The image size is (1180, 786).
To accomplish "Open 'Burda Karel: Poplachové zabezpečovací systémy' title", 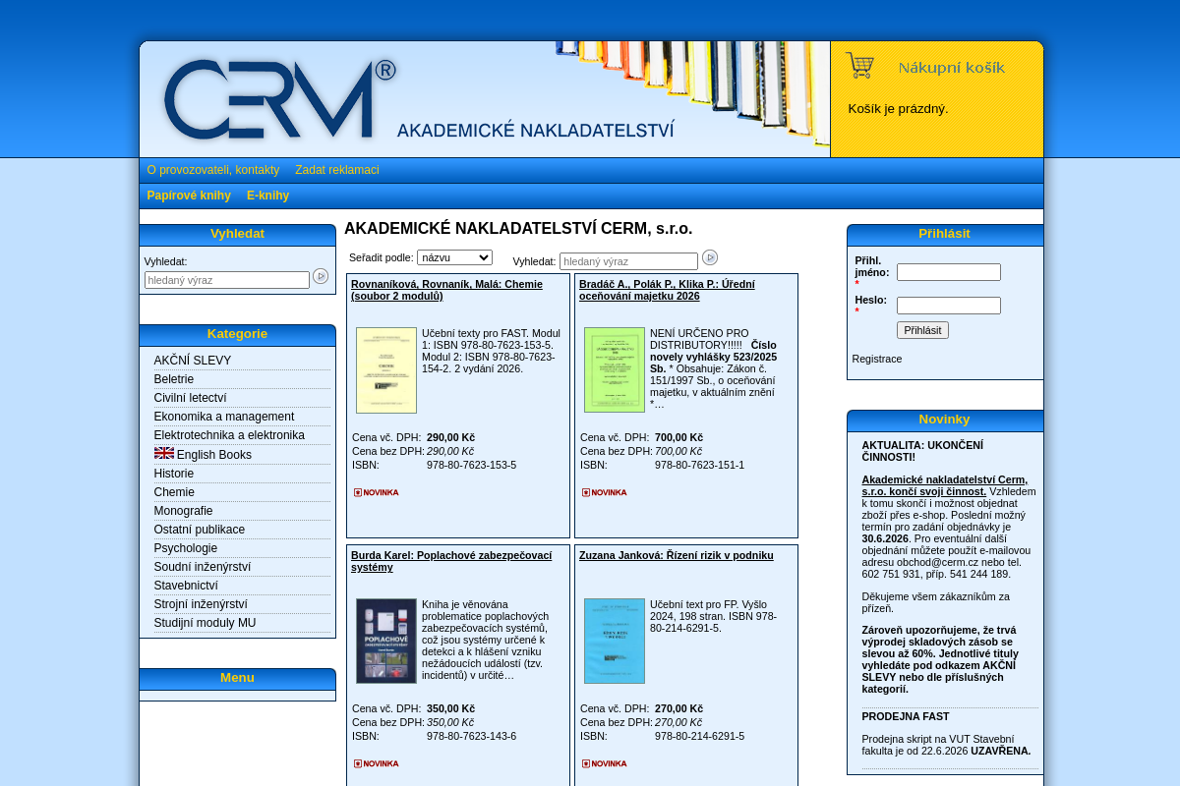I will 451,561.
